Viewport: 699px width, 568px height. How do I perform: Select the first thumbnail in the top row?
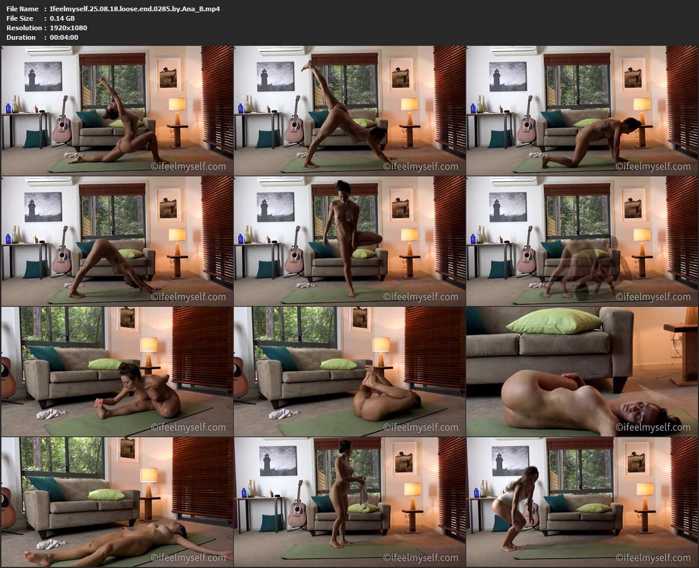click(117, 110)
